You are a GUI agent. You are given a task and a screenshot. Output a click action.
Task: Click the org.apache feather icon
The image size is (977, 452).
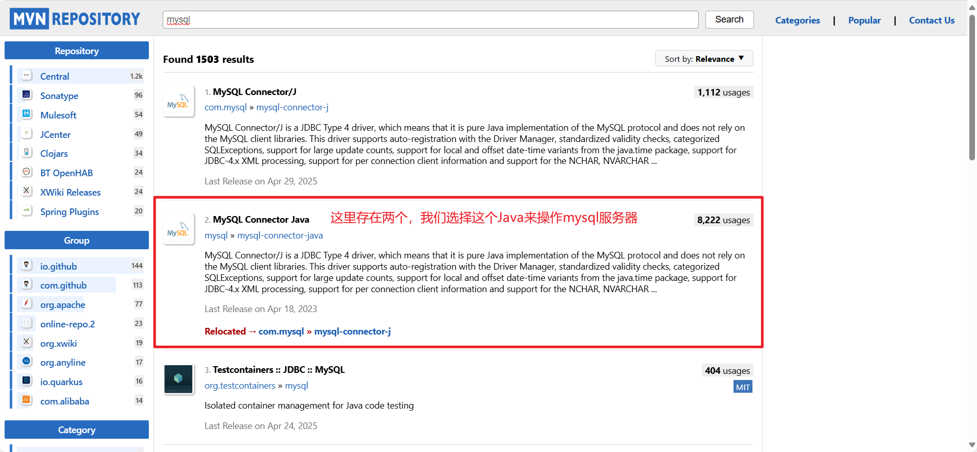(27, 303)
